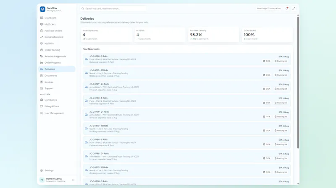
Task: Open Packing list of topmost JC-24810 shipment
Action: [281, 75]
